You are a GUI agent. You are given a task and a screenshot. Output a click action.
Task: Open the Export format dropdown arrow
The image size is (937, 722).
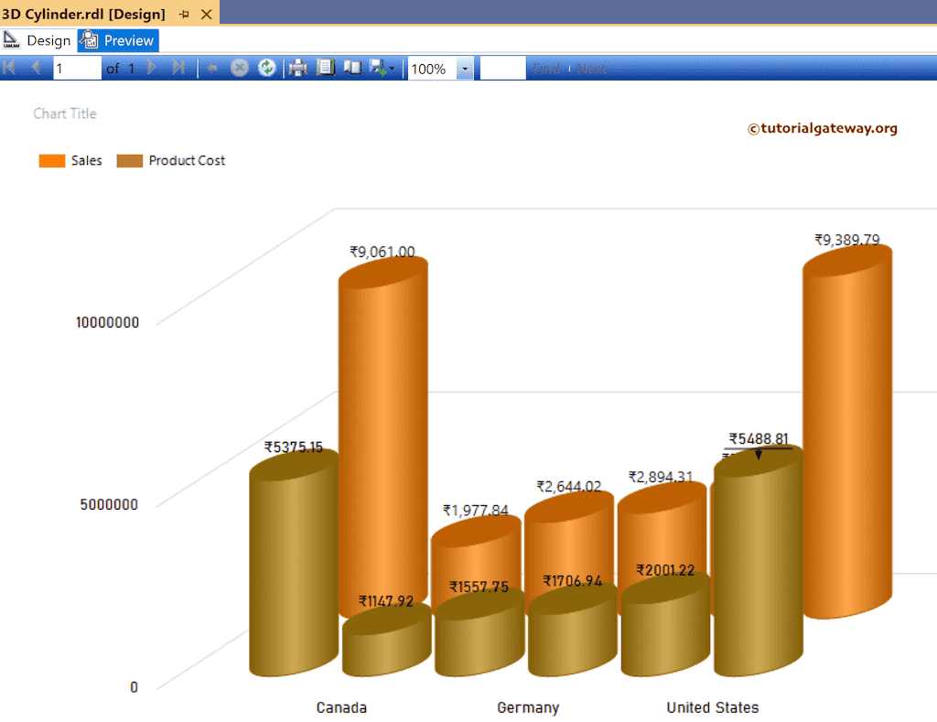pyautogui.click(x=391, y=68)
